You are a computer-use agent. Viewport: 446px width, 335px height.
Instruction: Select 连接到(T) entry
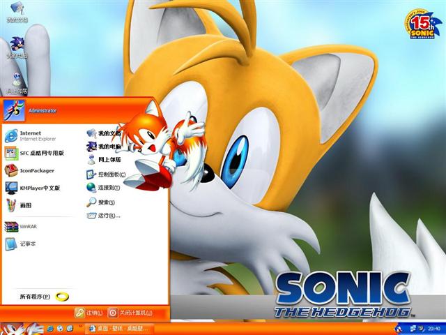103,188
